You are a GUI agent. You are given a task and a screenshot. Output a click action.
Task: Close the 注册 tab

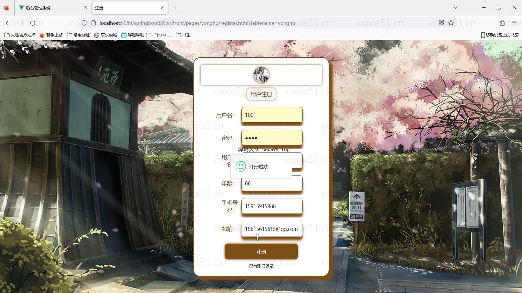162,8
